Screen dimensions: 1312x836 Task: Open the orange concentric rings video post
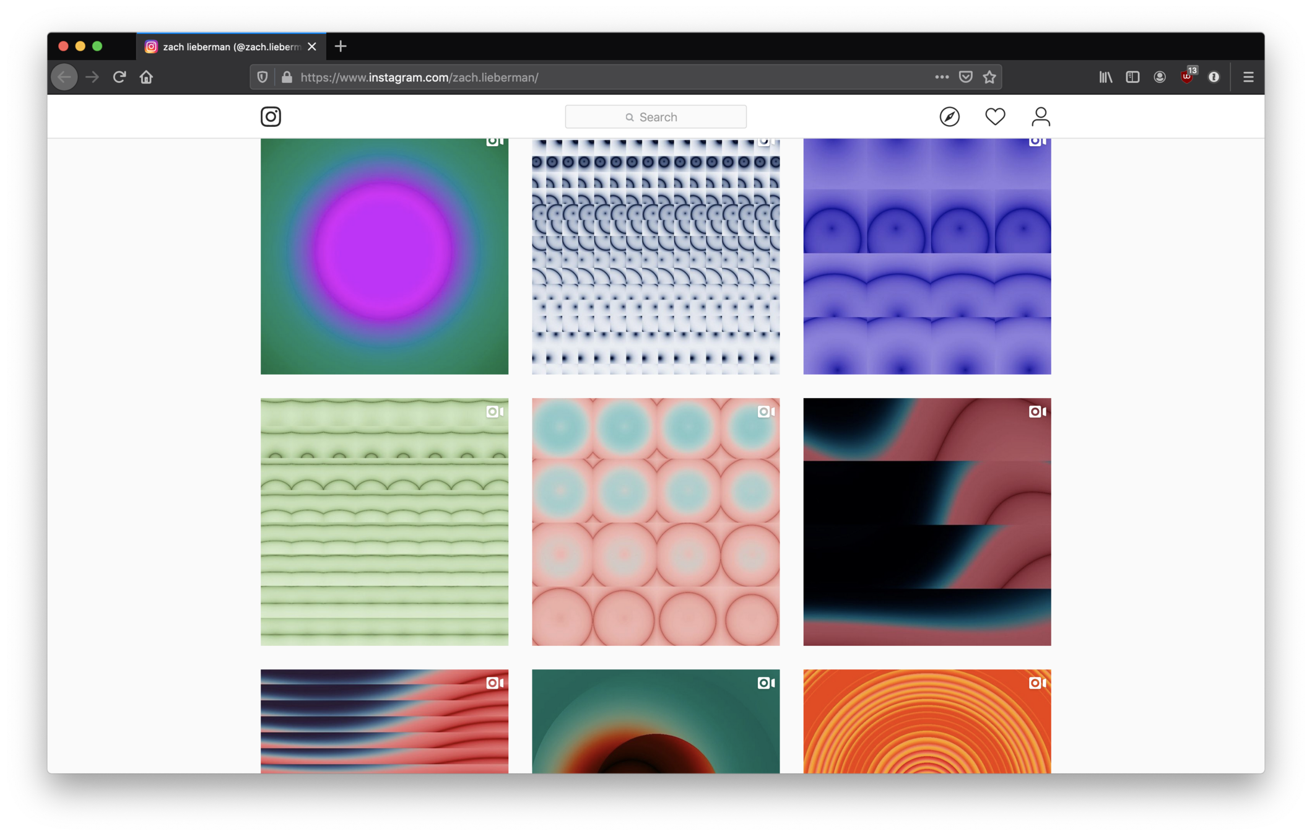[926, 721]
